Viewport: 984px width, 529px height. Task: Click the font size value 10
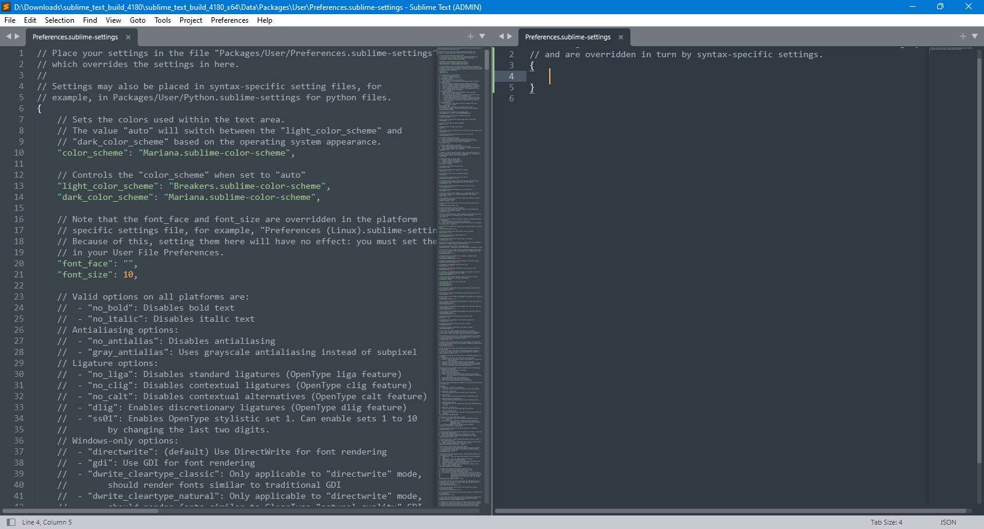[128, 274]
